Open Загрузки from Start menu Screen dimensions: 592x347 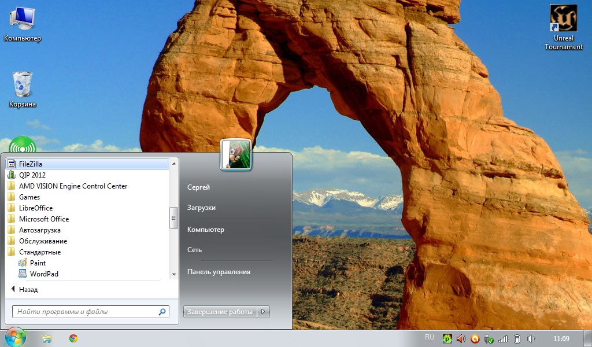pyautogui.click(x=201, y=208)
